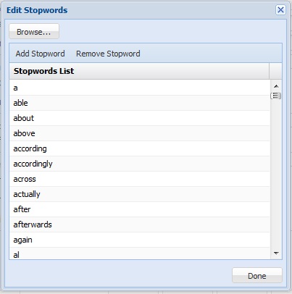Select the stopword 'again'
The height and width of the screenshot is (294, 292).
140,240
